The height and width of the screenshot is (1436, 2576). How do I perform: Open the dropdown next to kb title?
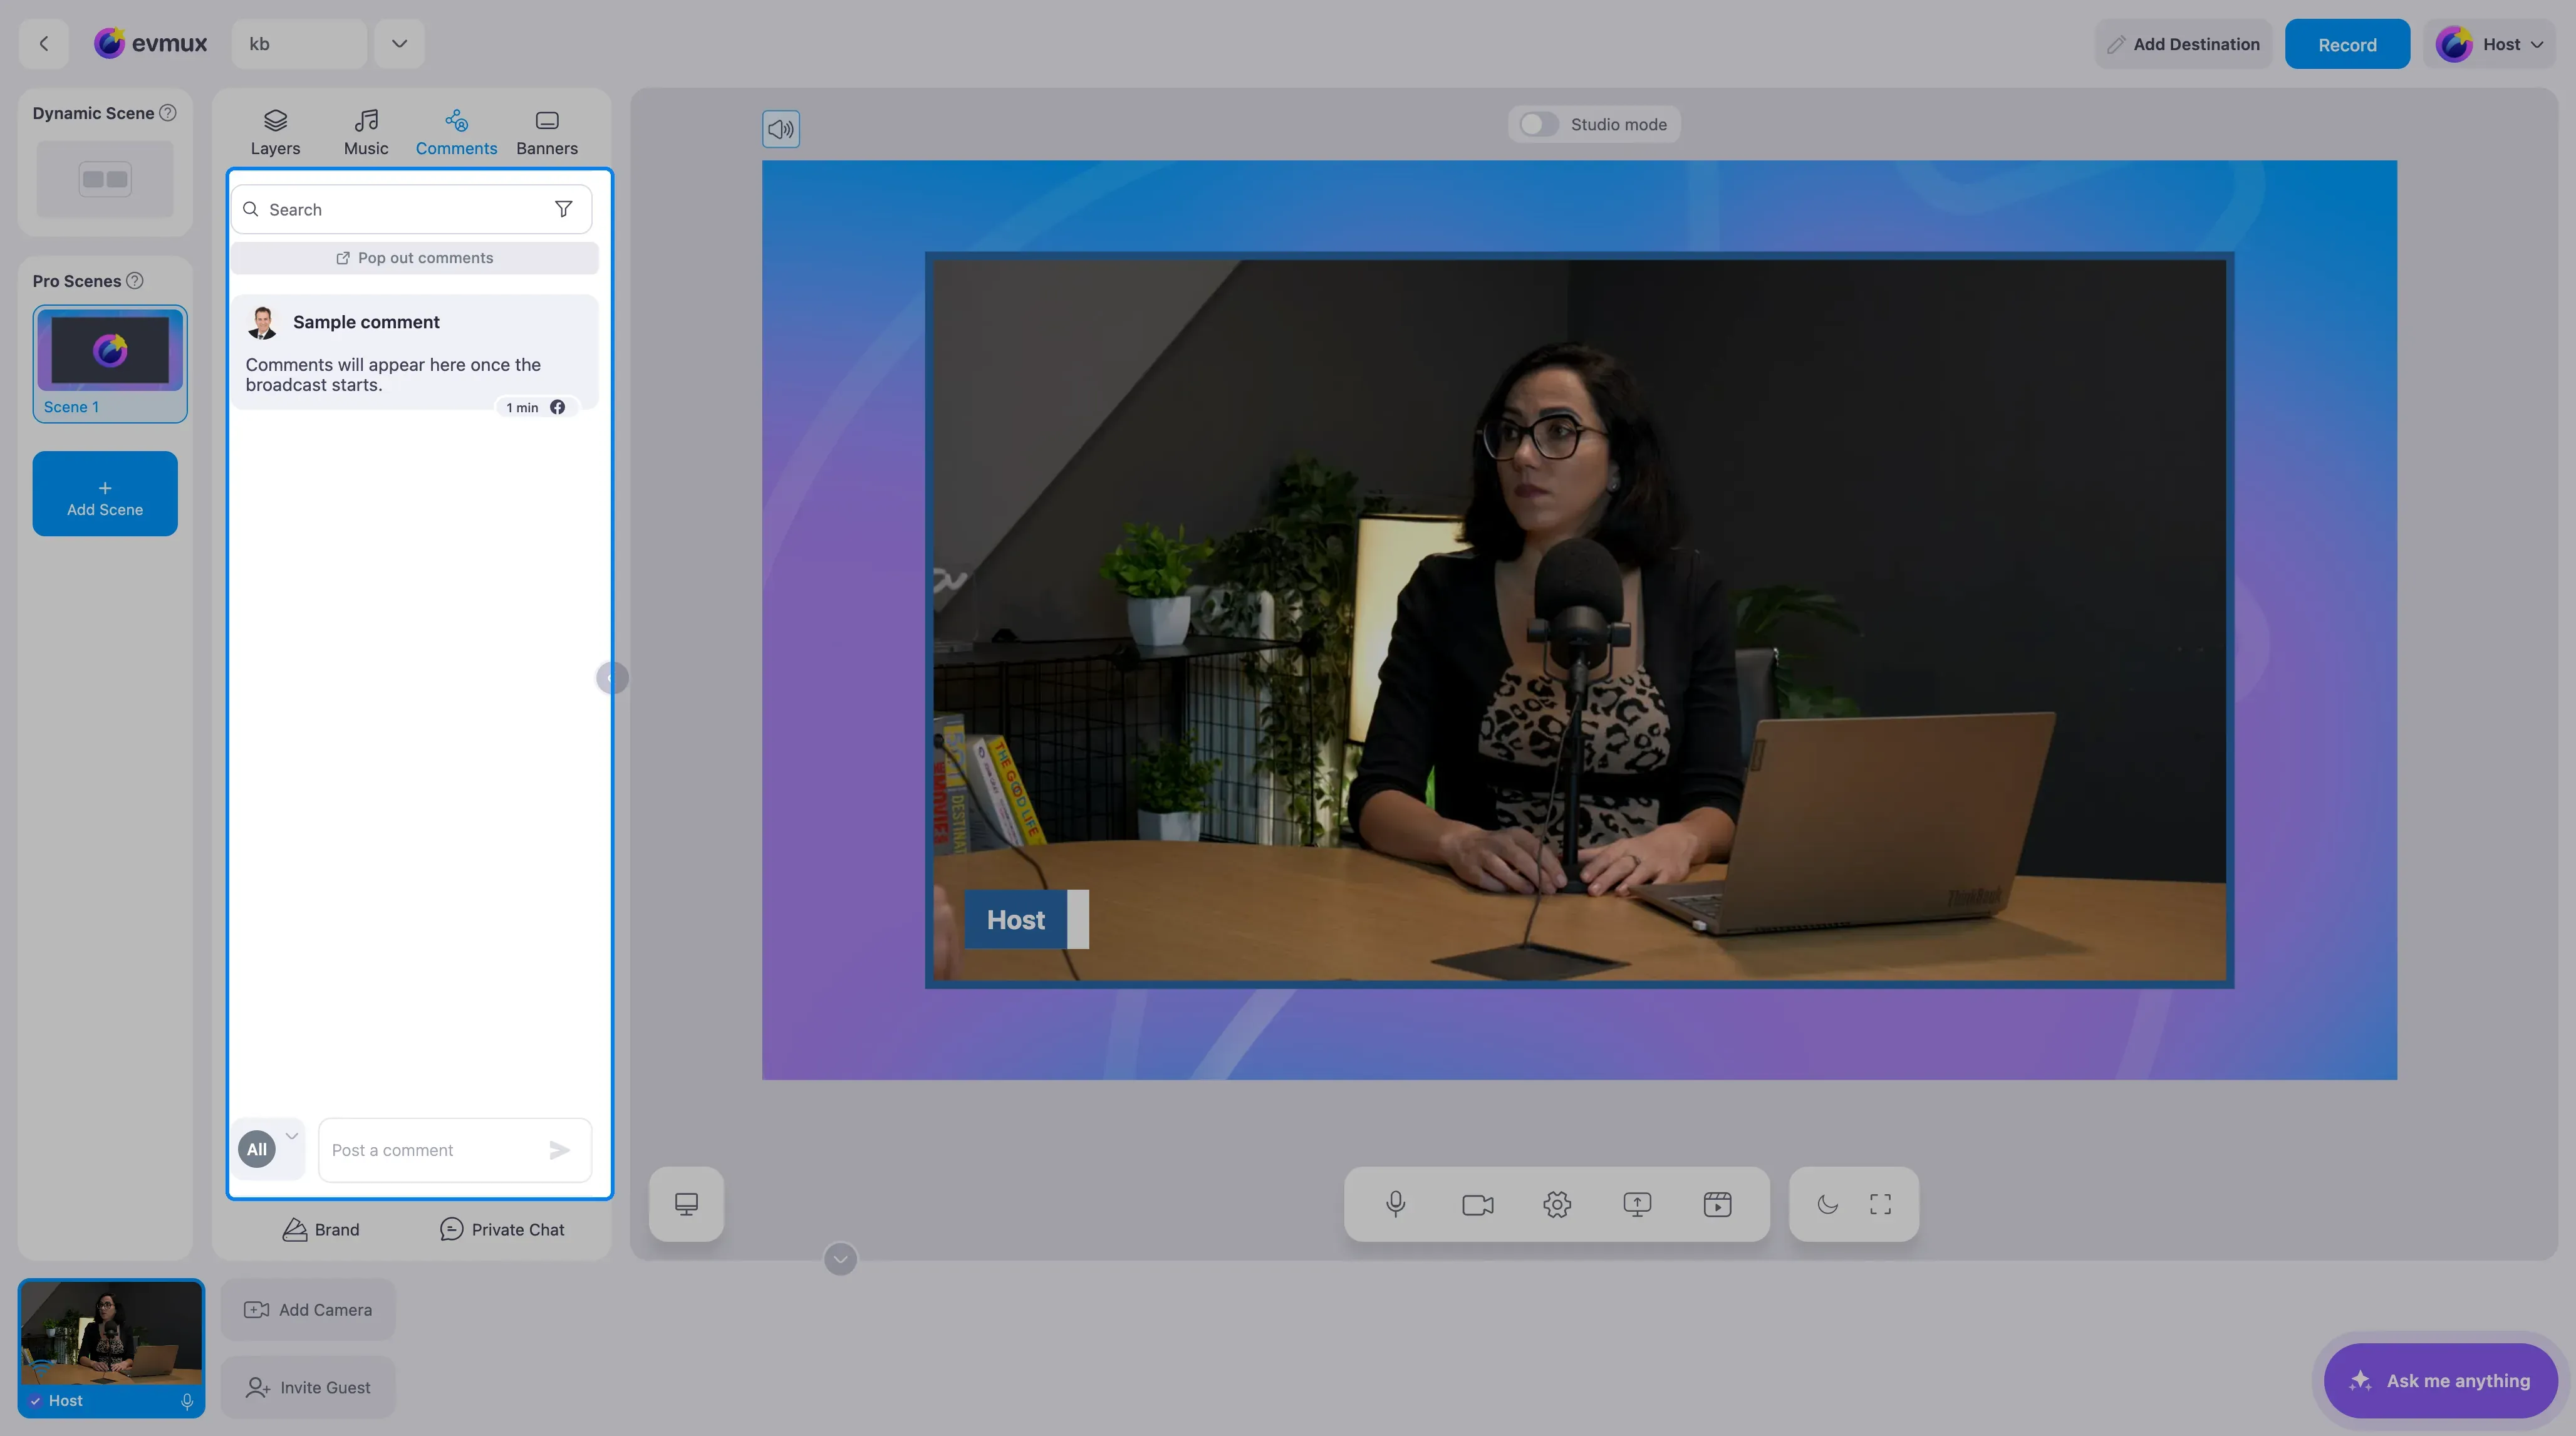pyautogui.click(x=399, y=44)
